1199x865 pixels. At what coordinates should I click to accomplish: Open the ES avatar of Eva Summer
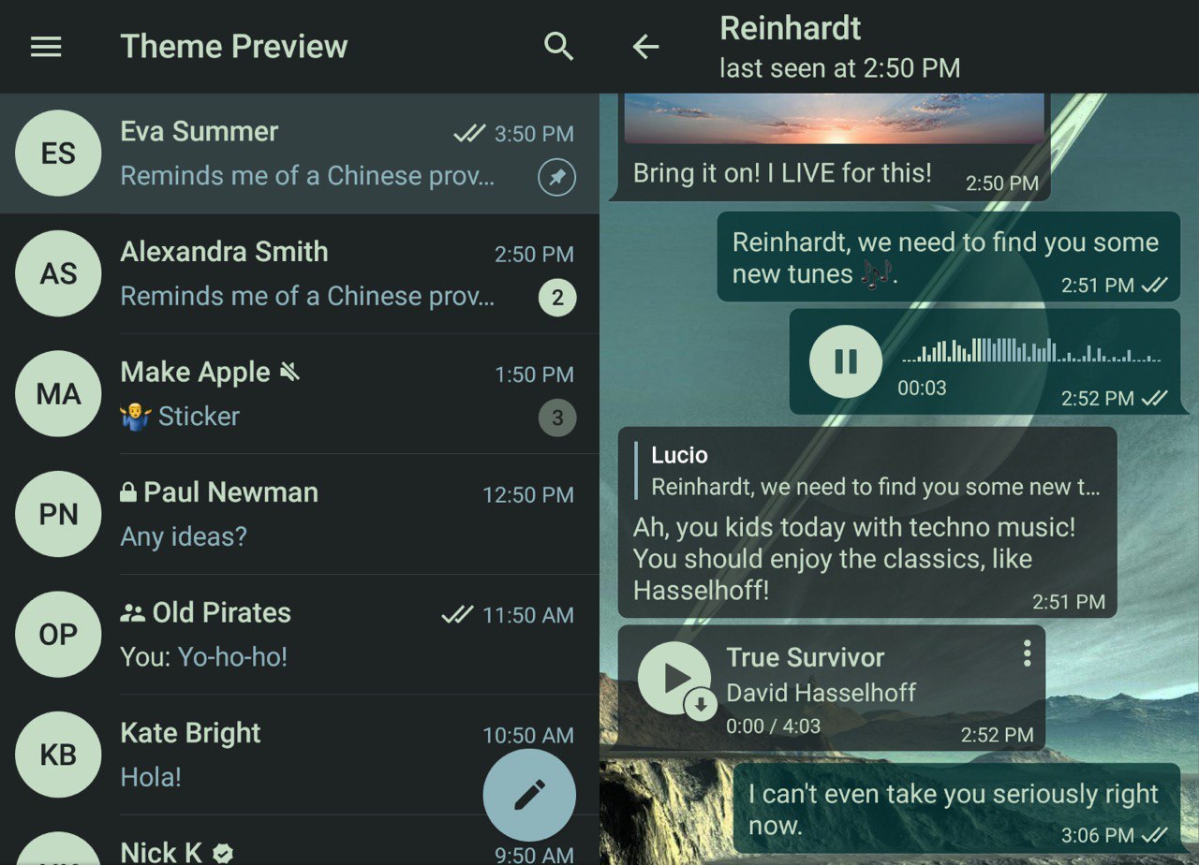[x=58, y=154]
